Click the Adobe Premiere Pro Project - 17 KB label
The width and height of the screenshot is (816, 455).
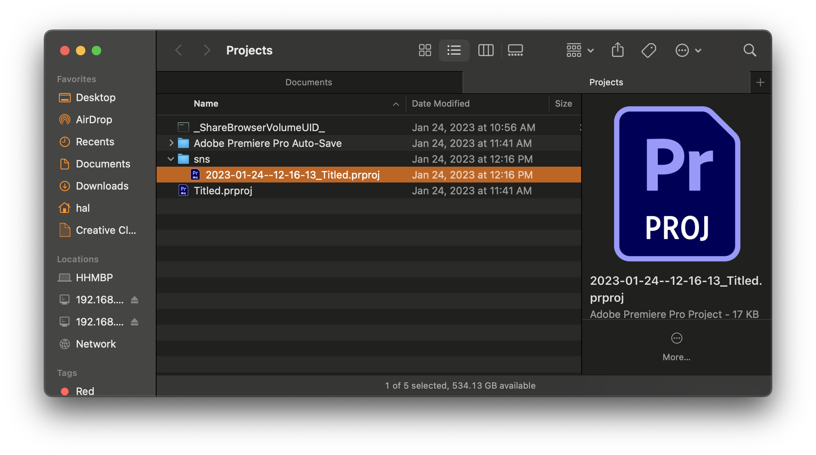(674, 314)
